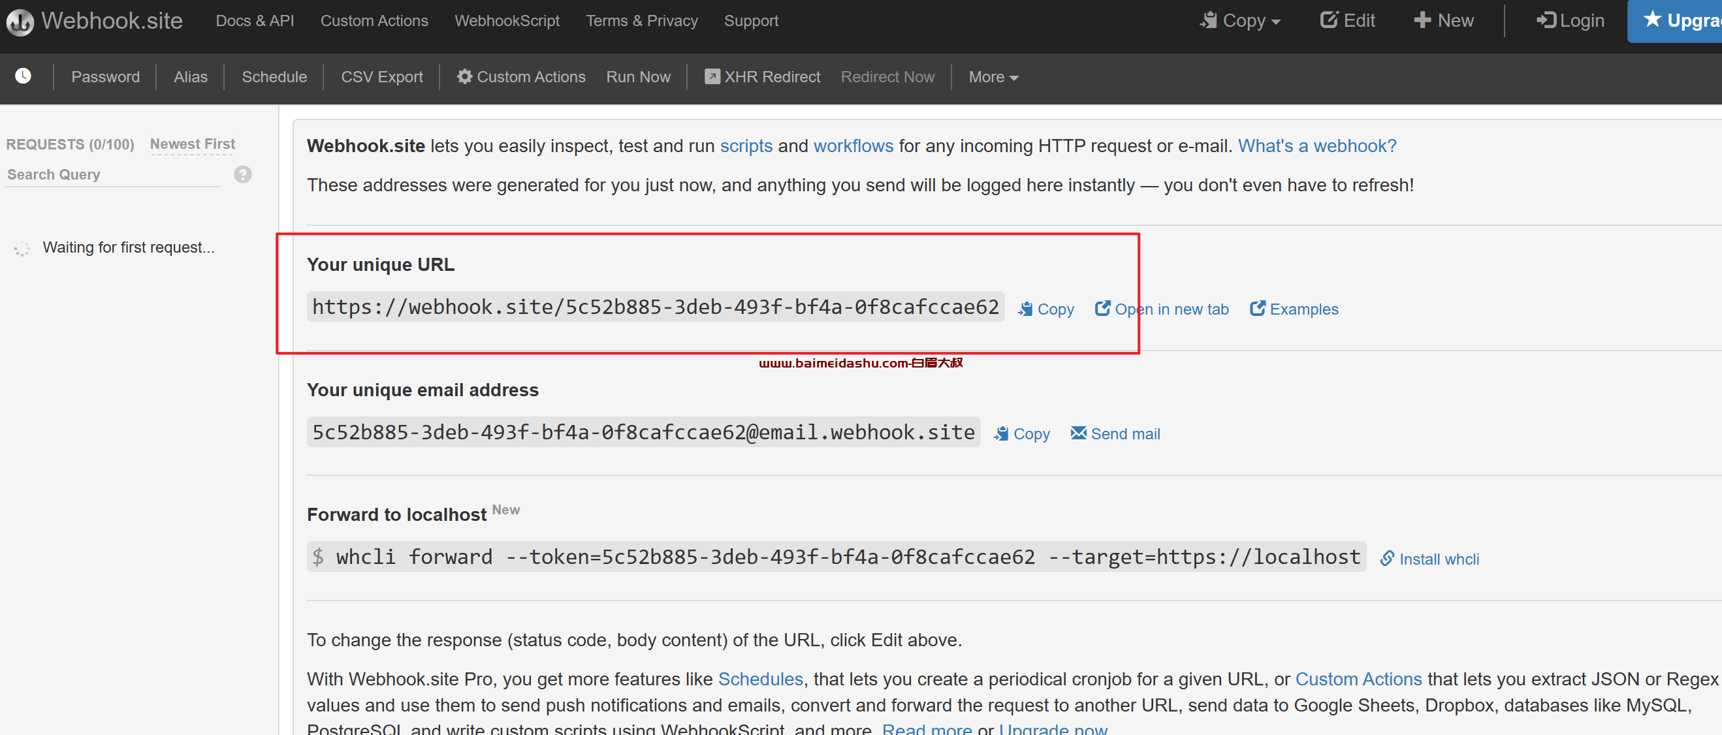The width and height of the screenshot is (1722, 735).
Task: Open the Examples link
Action: 1294,309
